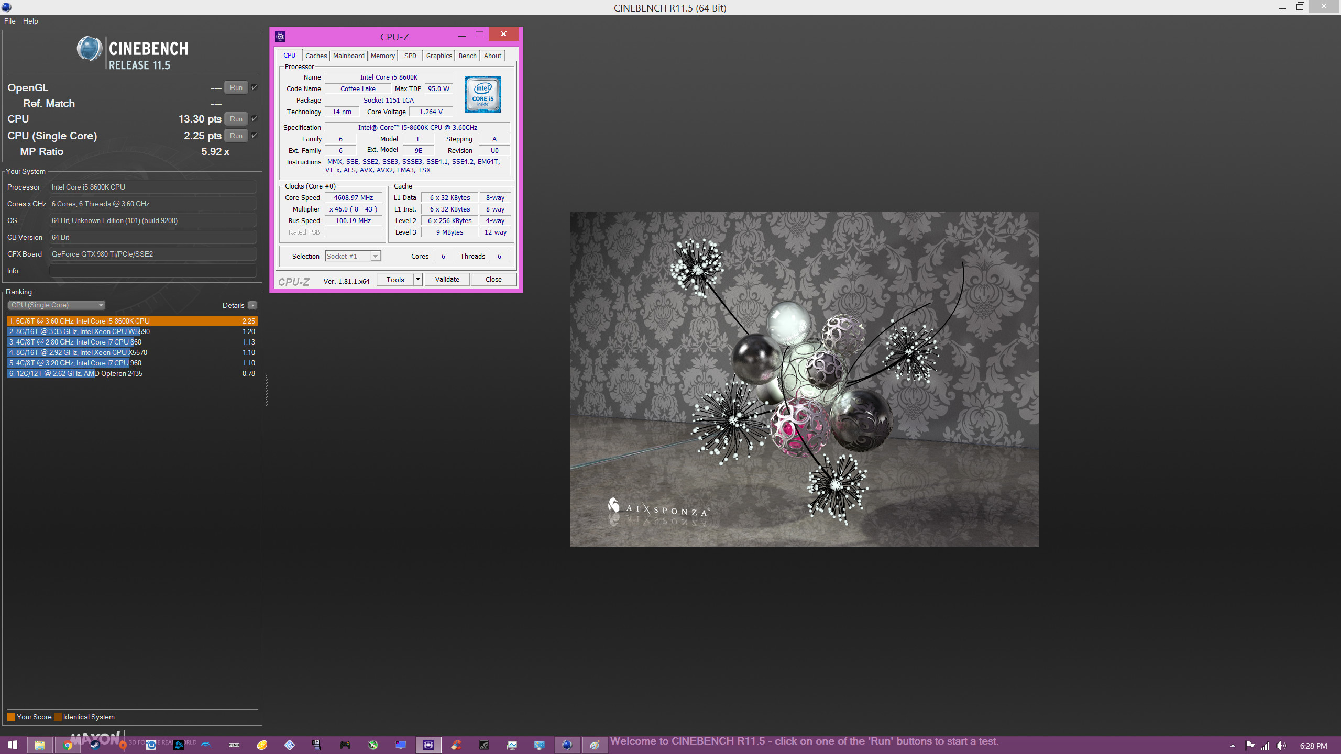Select ranking row Intel Xeon CPU W5590

tap(133, 331)
